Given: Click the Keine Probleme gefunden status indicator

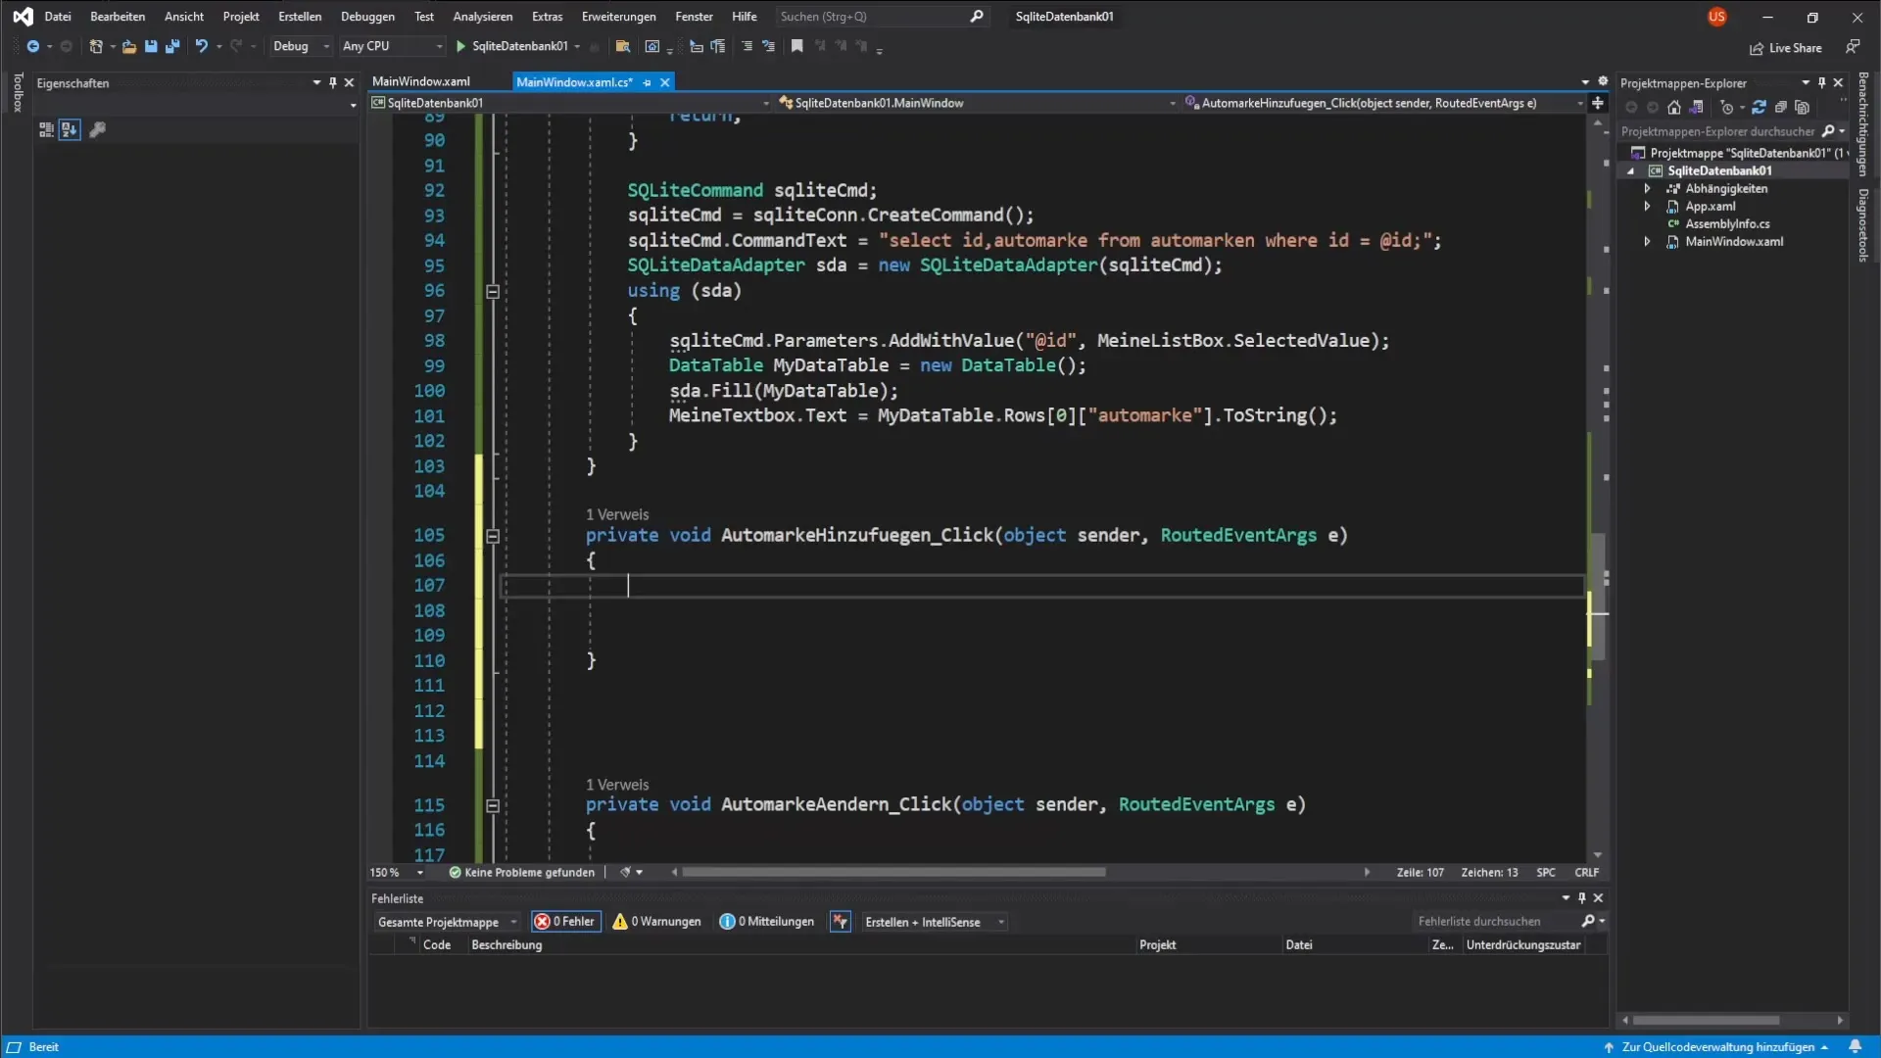Looking at the screenshot, I should [x=521, y=872].
